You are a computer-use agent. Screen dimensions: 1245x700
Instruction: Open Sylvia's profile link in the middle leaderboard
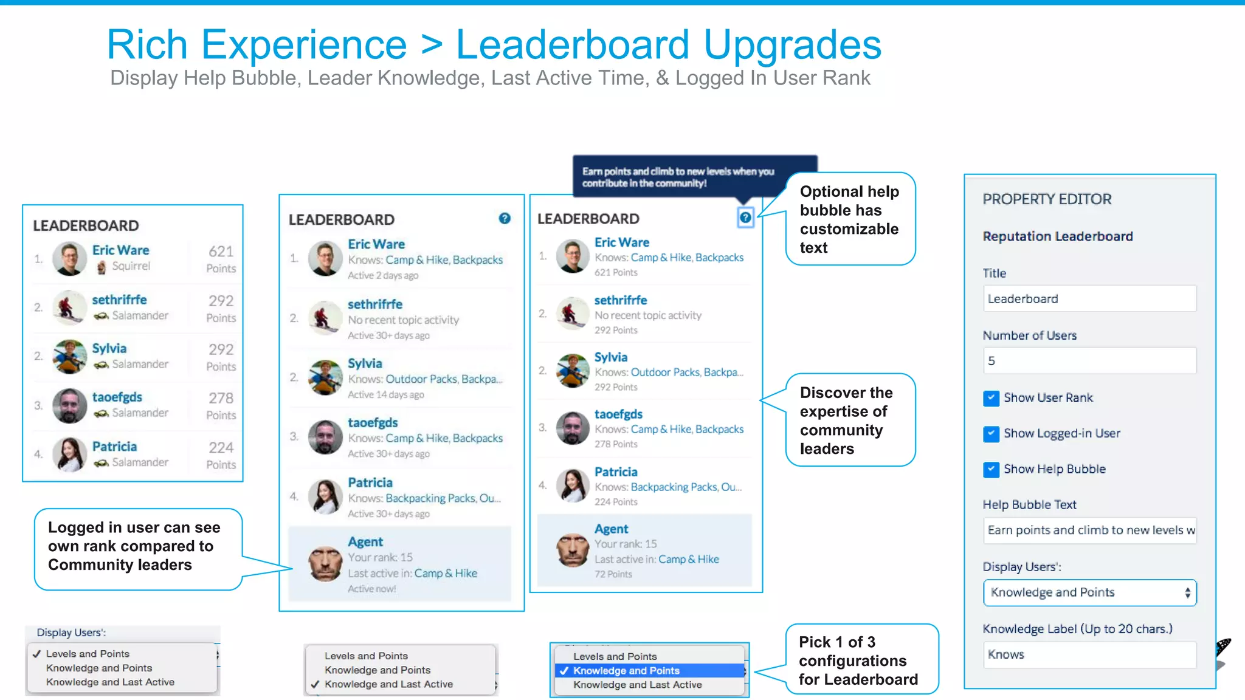[365, 363]
